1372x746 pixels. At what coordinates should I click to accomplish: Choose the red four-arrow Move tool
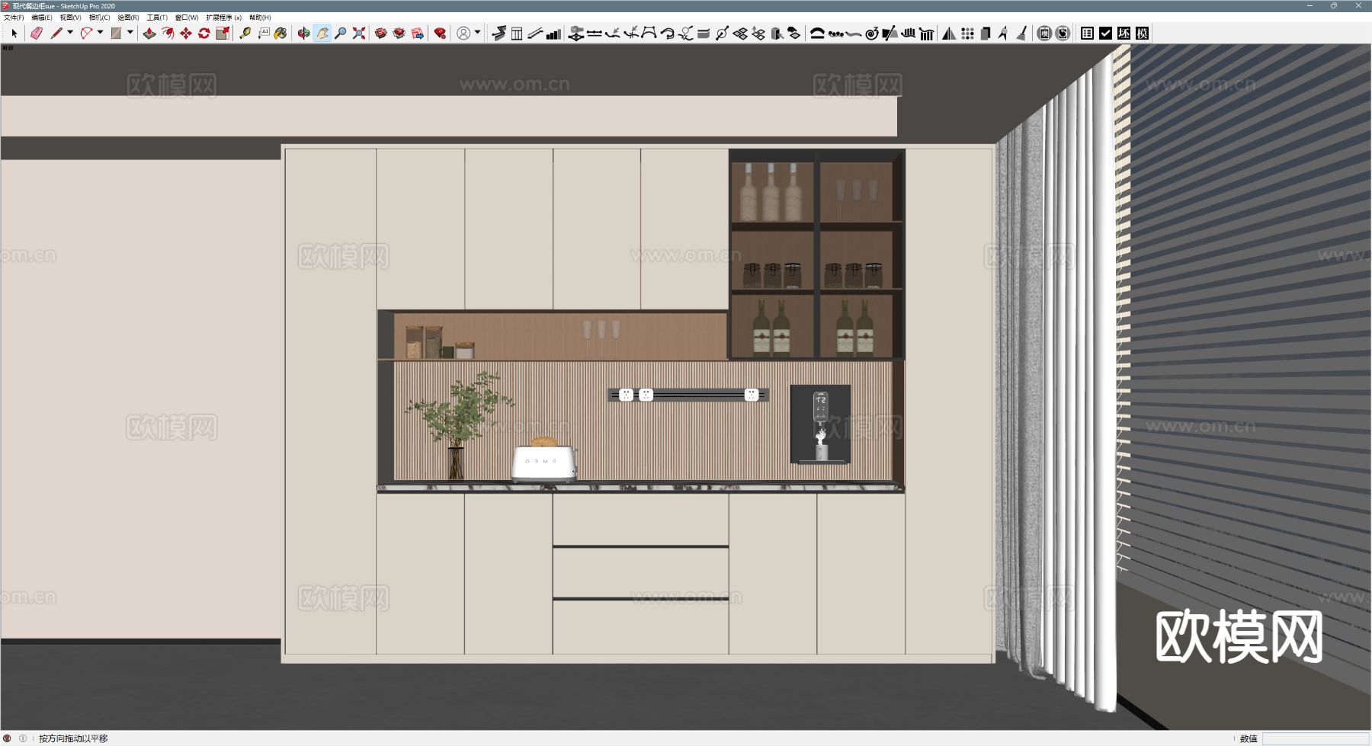point(186,33)
